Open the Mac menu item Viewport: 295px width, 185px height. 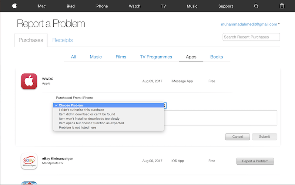pyautogui.click(x=42, y=6)
